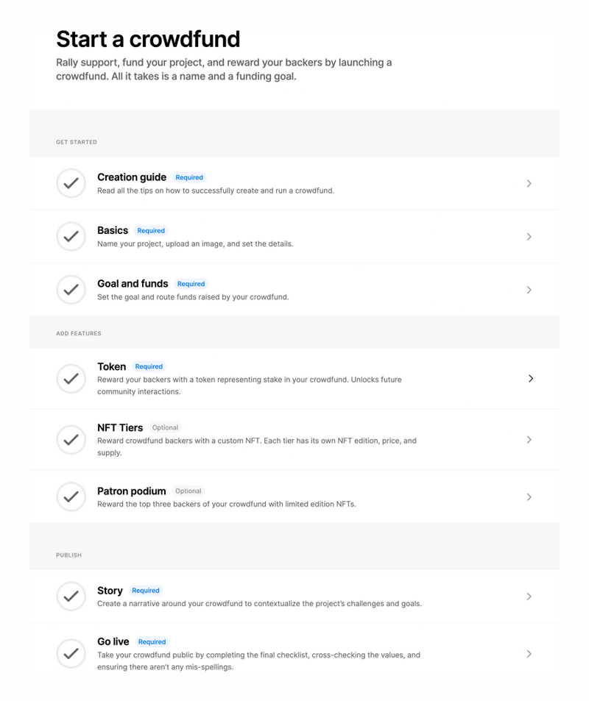Click the Story step checkmark icon
The image size is (589, 701).
pos(71,597)
